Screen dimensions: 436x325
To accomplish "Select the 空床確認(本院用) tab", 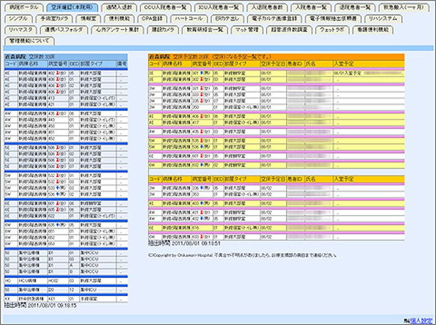I will [72, 8].
